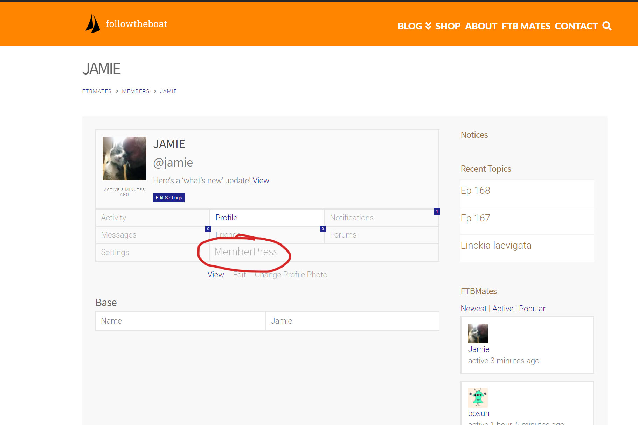Open FTB MATES in navigation
Screen dimensions: 638x425
pyautogui.click(x=526, y=26)
